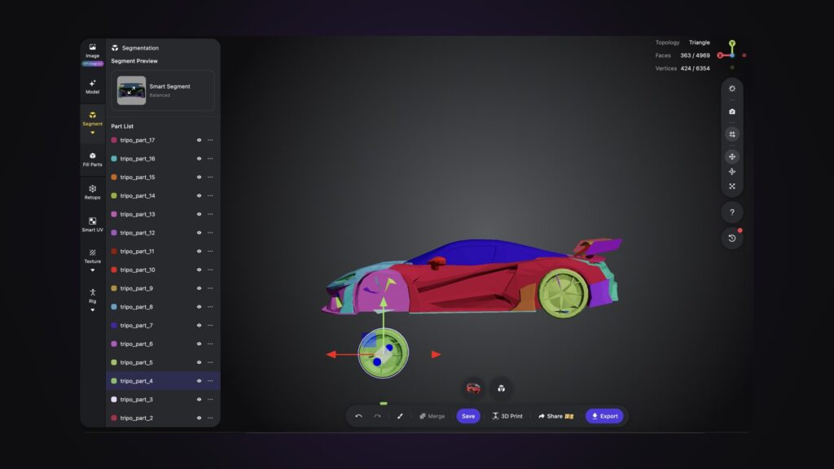Toggle visibility of tripo_part_10
This screenshot has height=469, width=834.
(x=199, y=270)
